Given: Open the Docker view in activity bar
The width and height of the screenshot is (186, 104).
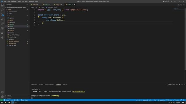Looking at the screenshot, I should pyautogui.click(x=2, y=33).
